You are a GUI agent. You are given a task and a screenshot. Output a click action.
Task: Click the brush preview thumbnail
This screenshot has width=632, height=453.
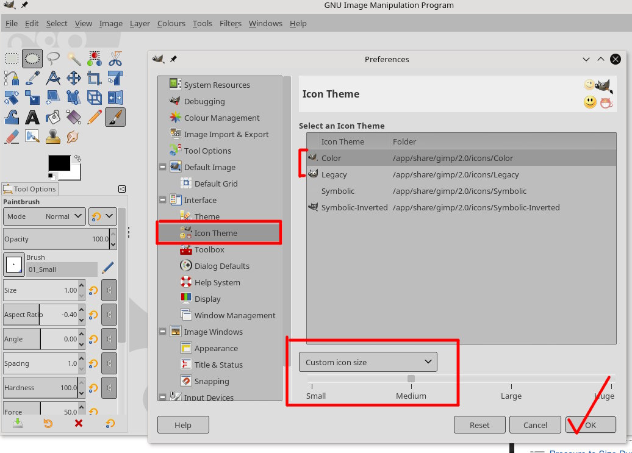tap(14, 265)
